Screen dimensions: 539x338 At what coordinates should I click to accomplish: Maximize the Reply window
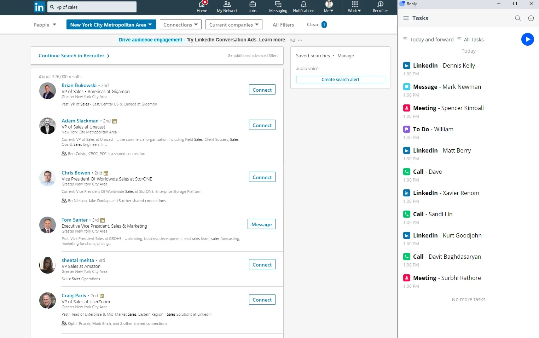coord(515,4)
